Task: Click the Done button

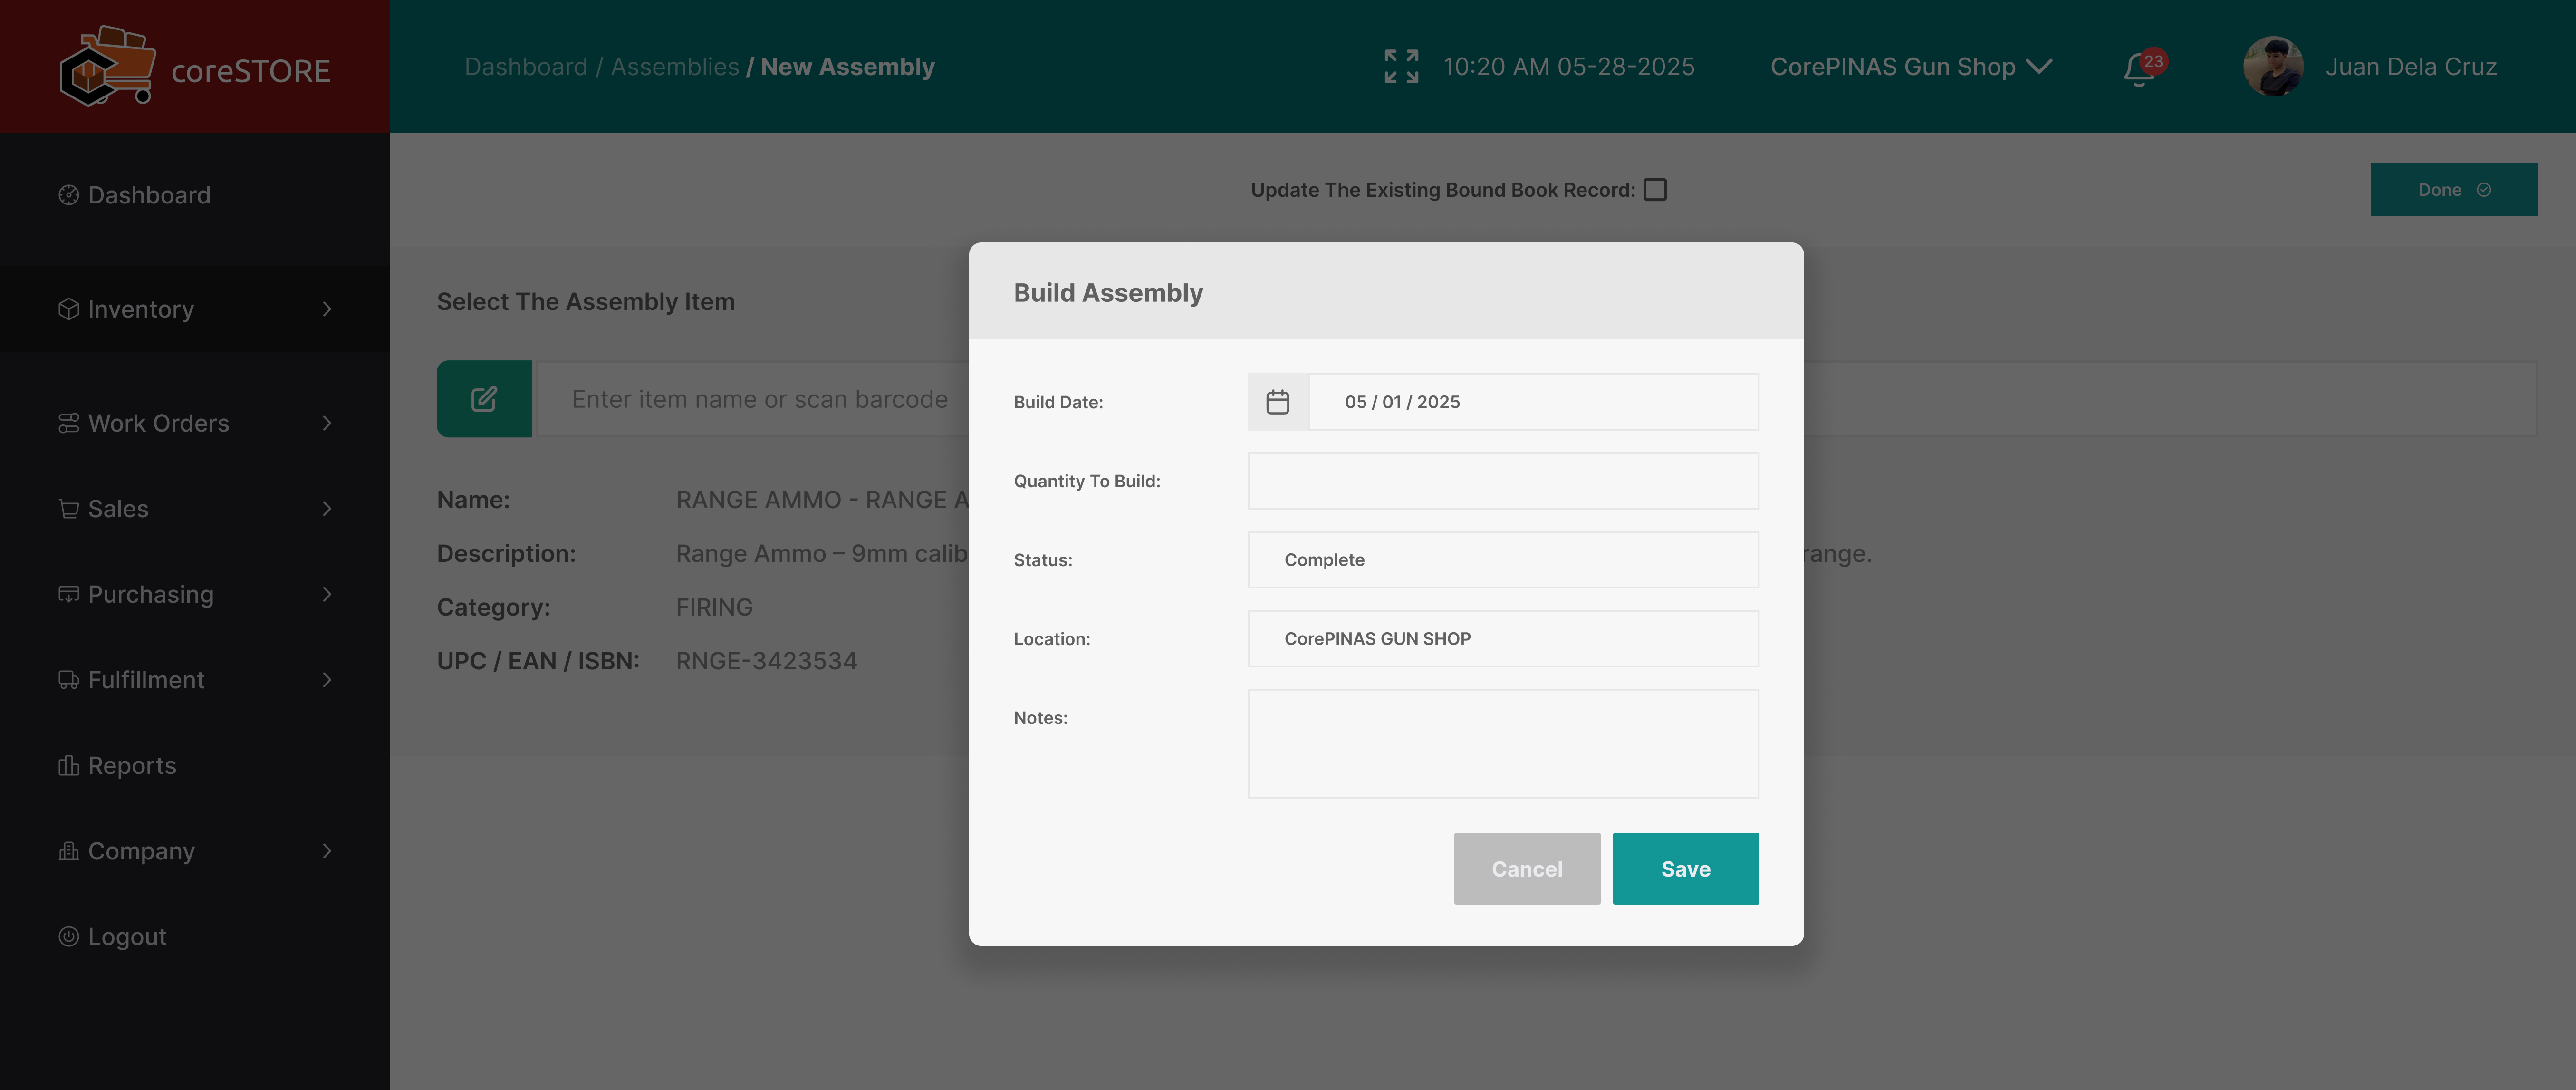Action: point(2453,190)
